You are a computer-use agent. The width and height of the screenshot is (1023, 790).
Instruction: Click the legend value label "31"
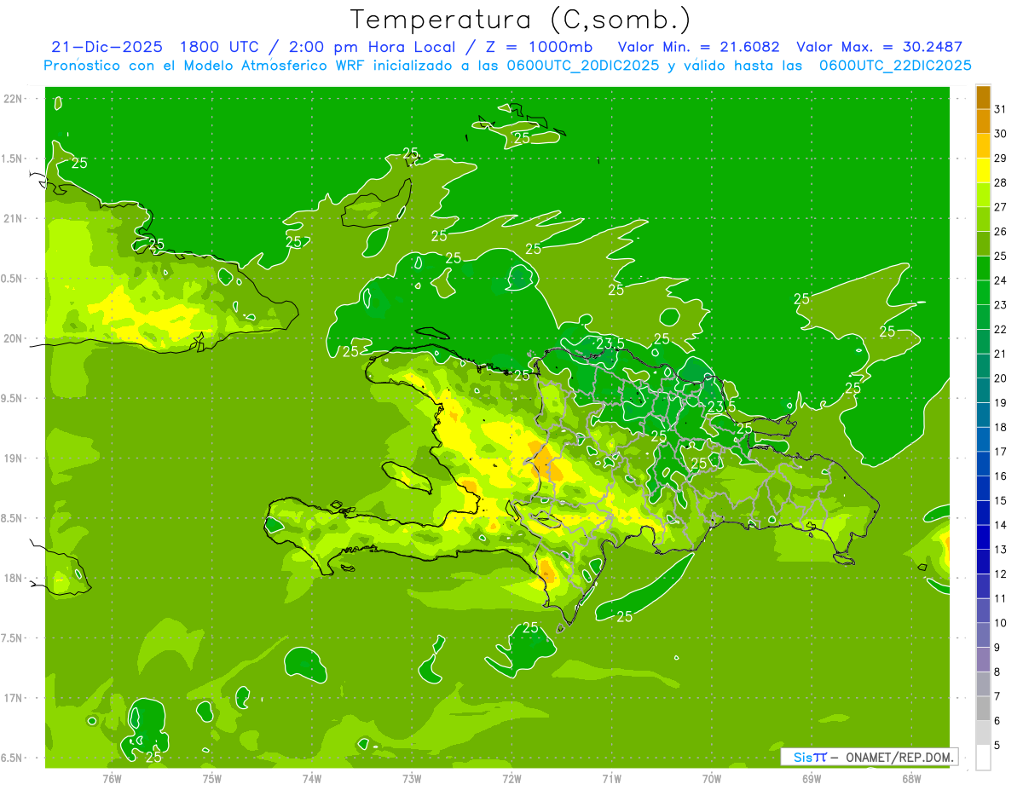tap(1000, 109)
